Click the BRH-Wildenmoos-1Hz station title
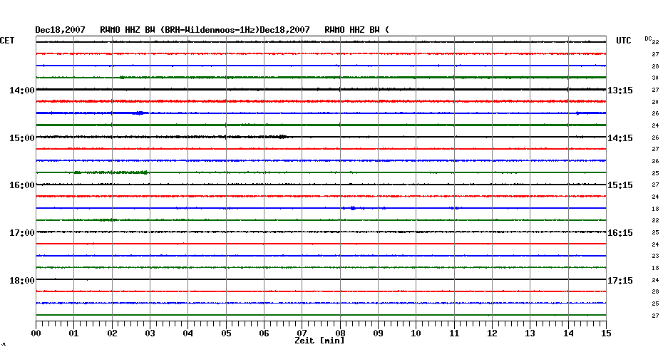The image size is (663, 352). 210,30
